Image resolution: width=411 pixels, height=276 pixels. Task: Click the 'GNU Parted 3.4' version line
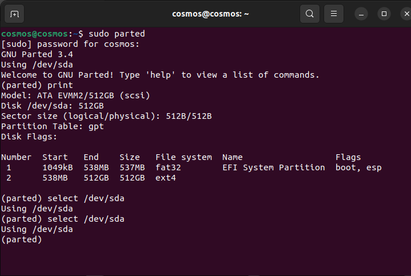(x=37, y=54)
